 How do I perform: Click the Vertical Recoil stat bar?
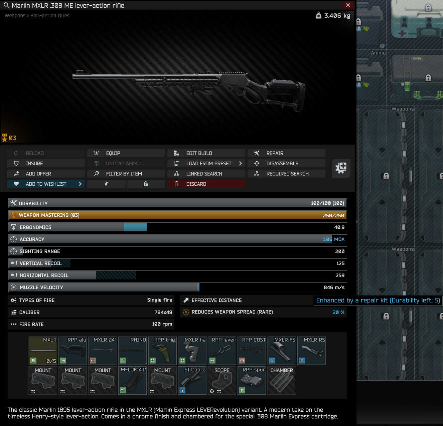[178, 263]
